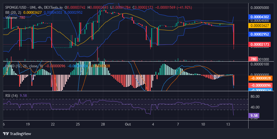Image resolution: width=277 pixels, height=139 pixels.
Task: Click the purple 9.58 RSI axis label
Action: 254,116
